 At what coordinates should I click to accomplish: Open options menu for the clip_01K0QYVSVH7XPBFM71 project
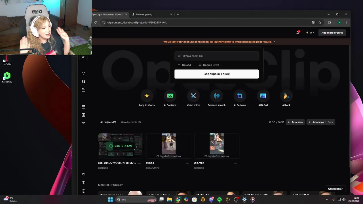point(140,163)
